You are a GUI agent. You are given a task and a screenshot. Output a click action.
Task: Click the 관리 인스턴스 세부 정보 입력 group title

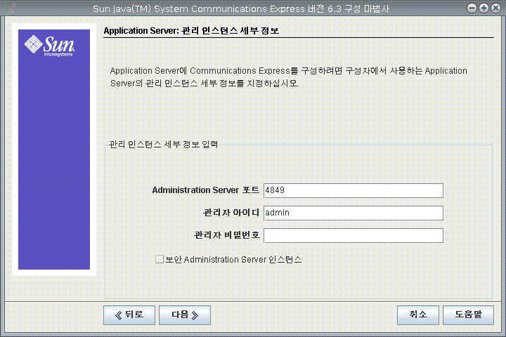click(x=164, y=145)
